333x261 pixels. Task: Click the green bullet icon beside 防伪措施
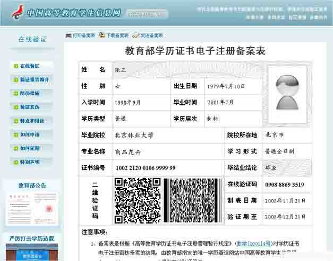(x=15, y=94)
